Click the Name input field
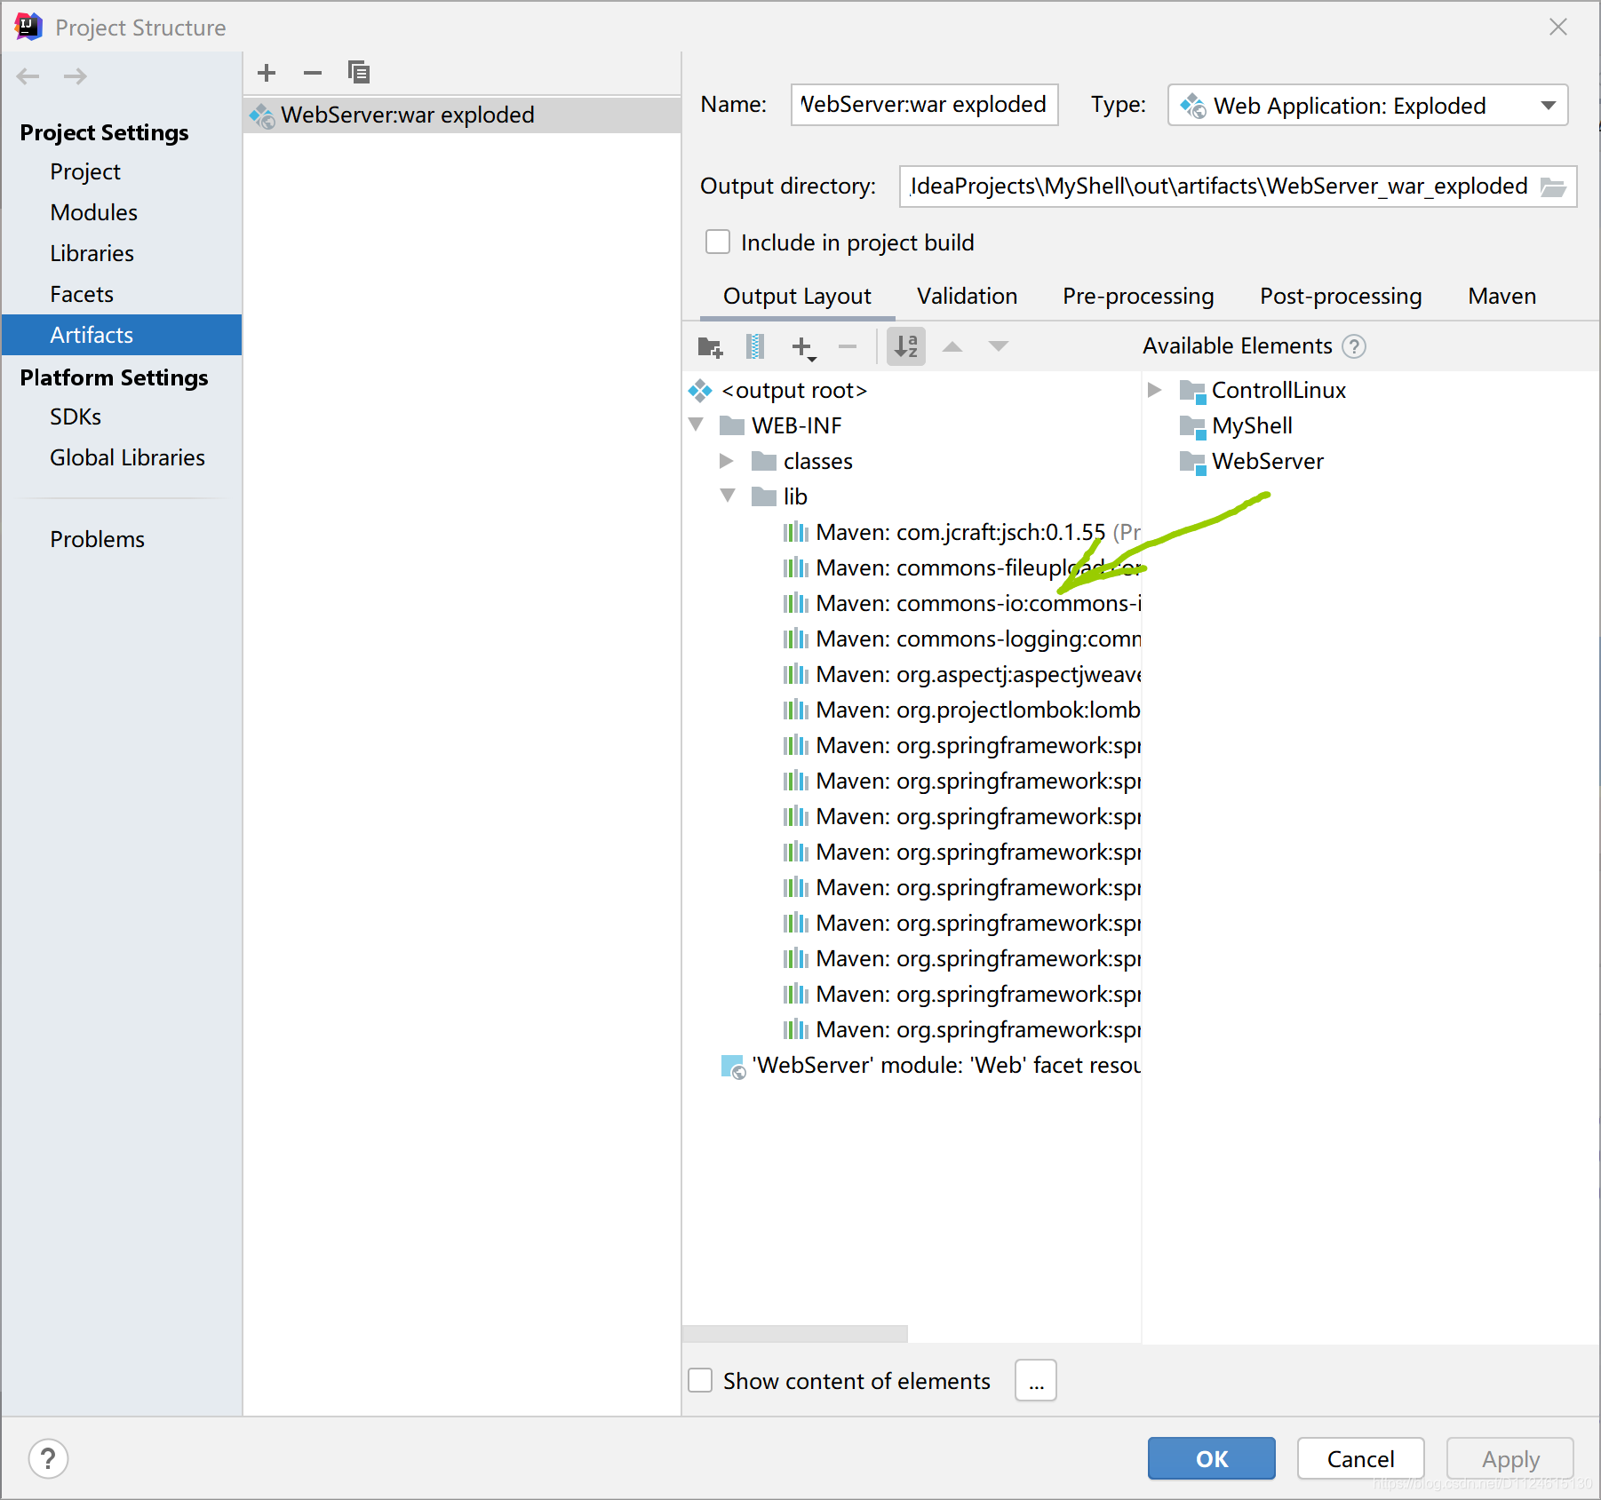 tap(924, 105)
